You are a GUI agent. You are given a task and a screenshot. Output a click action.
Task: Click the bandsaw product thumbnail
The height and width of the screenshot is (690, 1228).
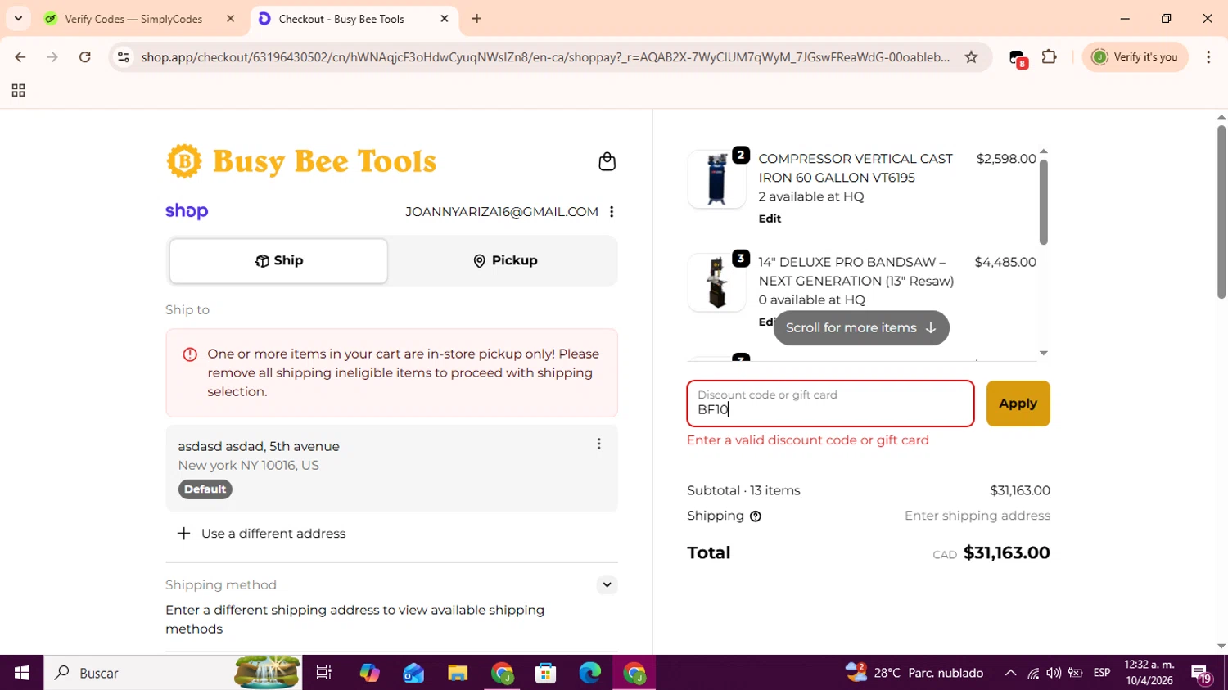pos(716,282)
